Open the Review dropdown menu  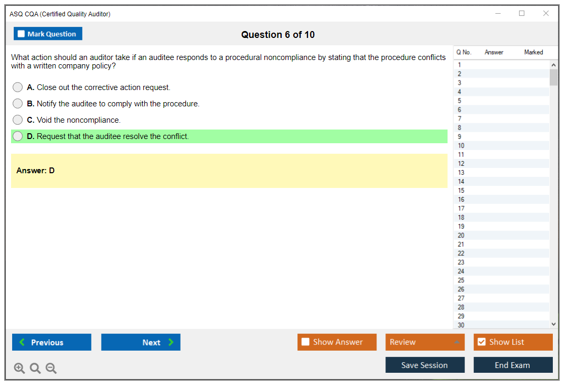pos(425,342)
